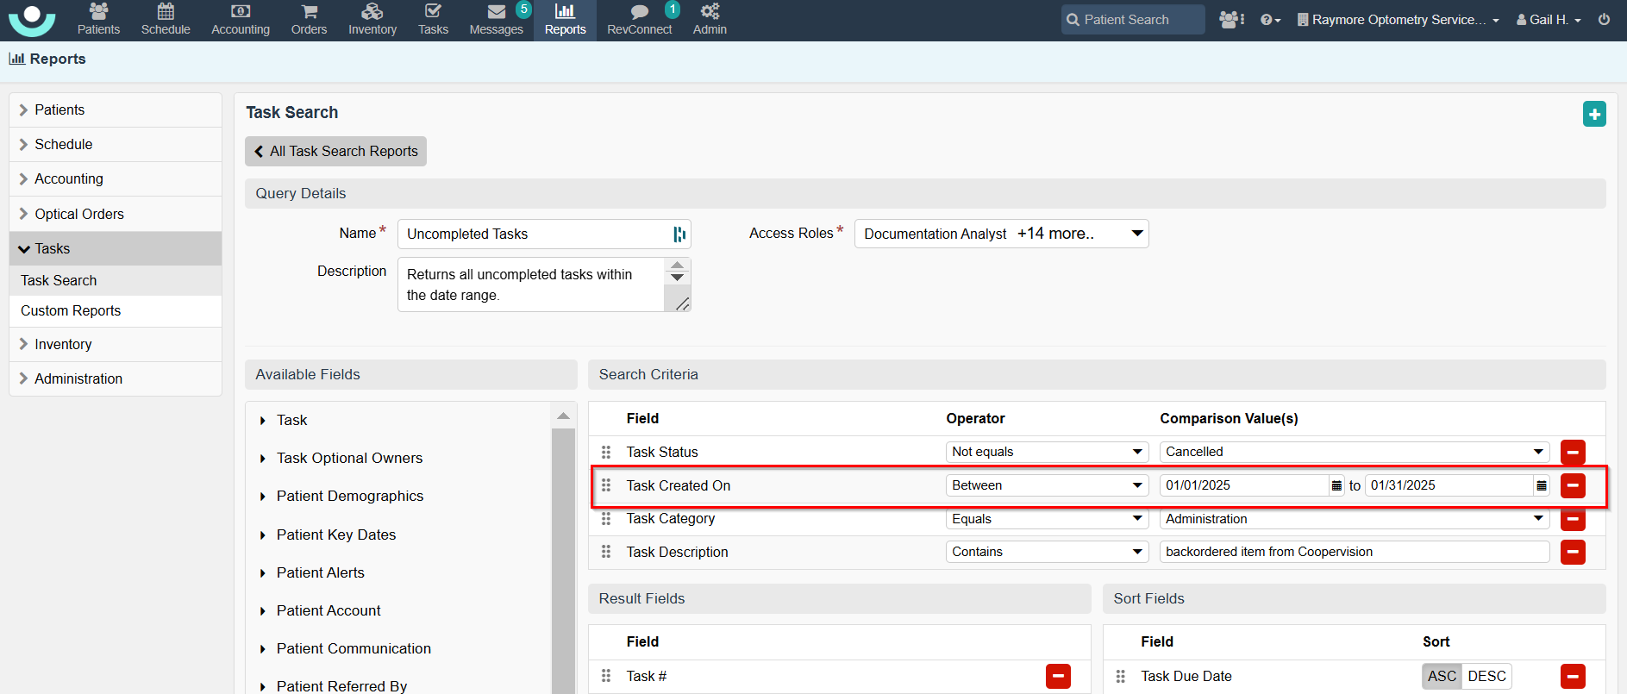The width and height of the screenshot is (1627, 694).
Task: Remove the Task # result field
Action: coord(1058,676)
